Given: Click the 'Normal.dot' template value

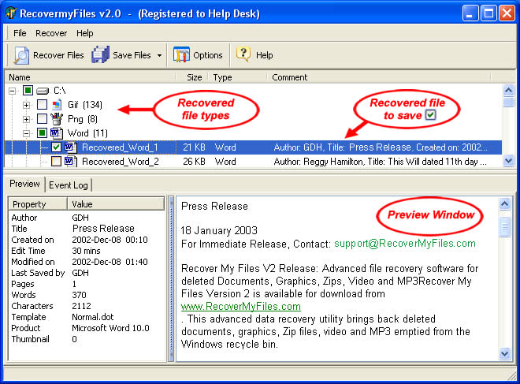Looking at the screenshot, I should 93,317.
